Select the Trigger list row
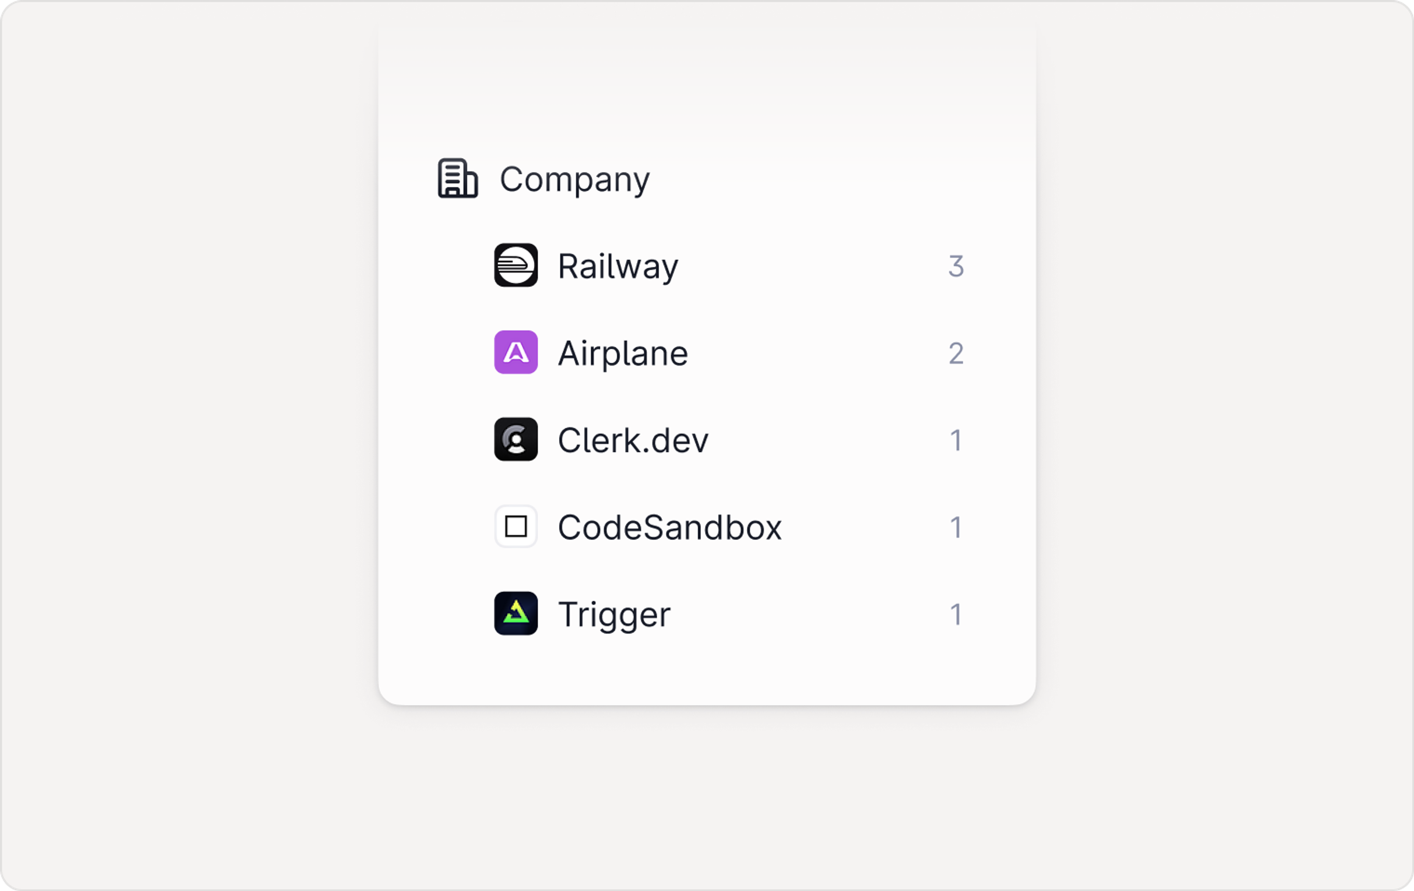The height and width of the screenshot is (891, 1414). click(x=613, y=614)
